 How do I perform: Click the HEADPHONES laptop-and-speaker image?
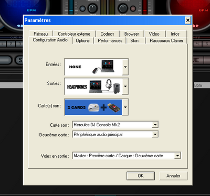[93, 86]
